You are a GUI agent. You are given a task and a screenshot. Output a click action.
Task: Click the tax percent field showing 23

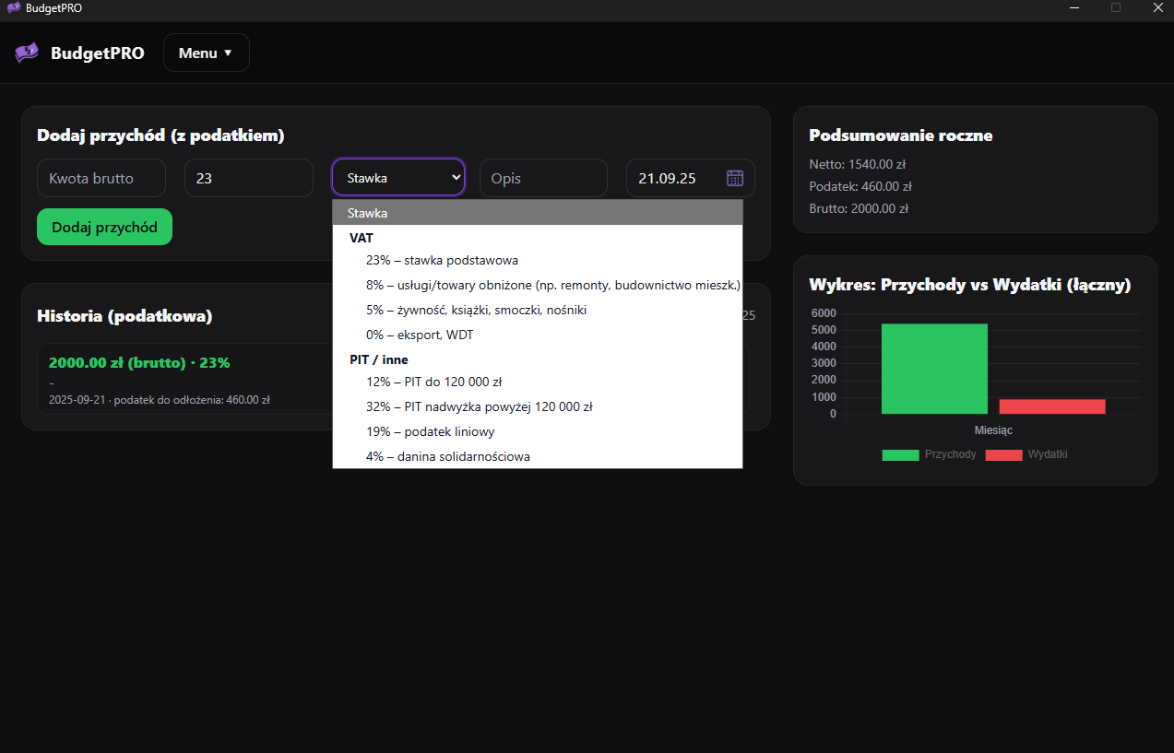pyautogui.click(x=249, y=178)
